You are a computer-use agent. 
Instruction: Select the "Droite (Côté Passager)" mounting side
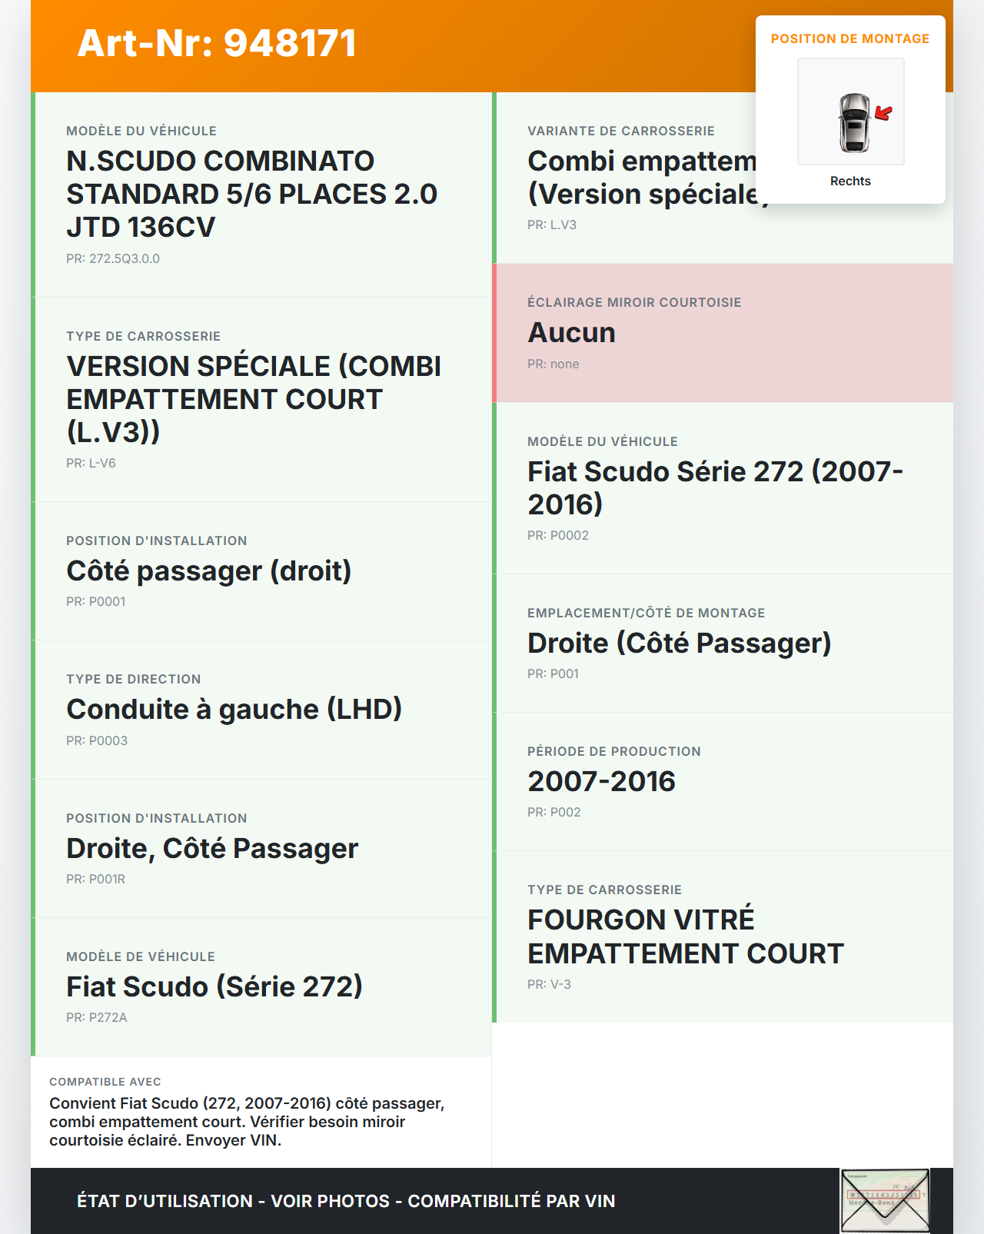click(x=679, y=644)
